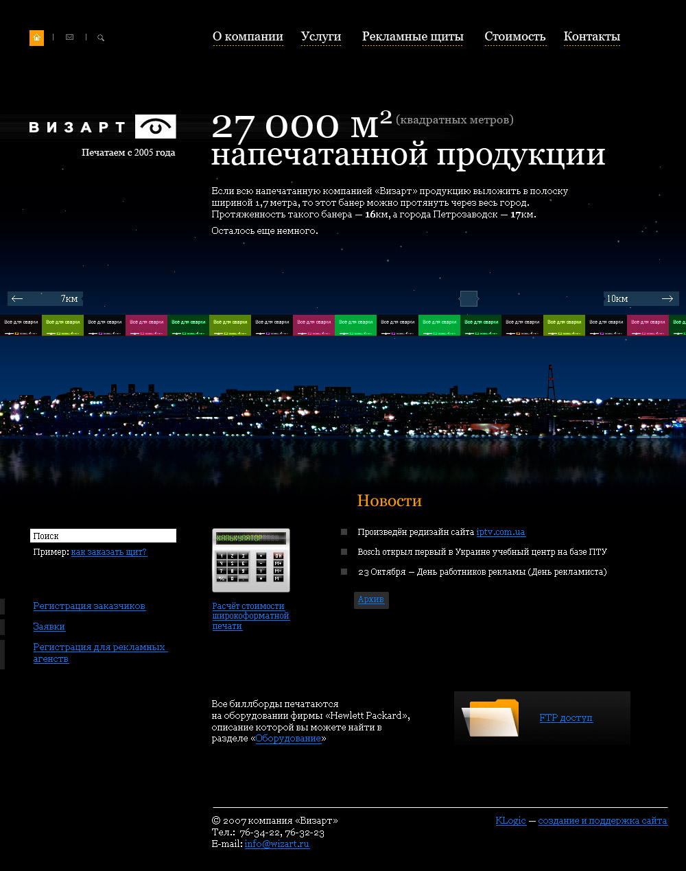
Task: Open the calculator image
Action: 251,560
